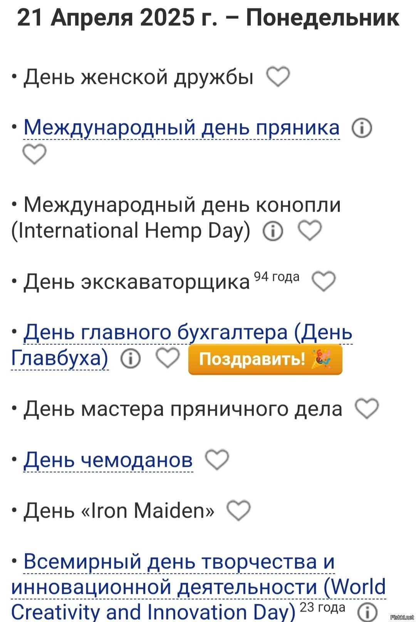Open info icon for World Creativity Day
The image size is (416, 622).
pyautogui.click(x=367, y=612)
